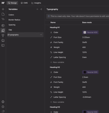Open the Components cube icon
This screenshot has height=113, width=109.
click(x=3, y=25)
